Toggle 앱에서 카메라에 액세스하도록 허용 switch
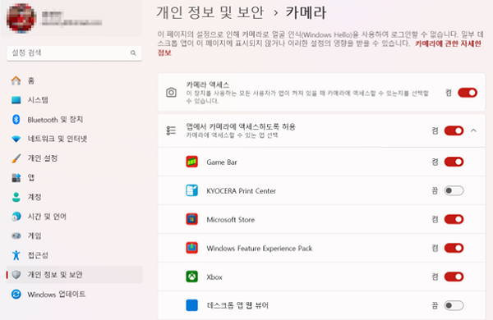Image resolution: width=493 pixels, height=320 pixels. 454,130
